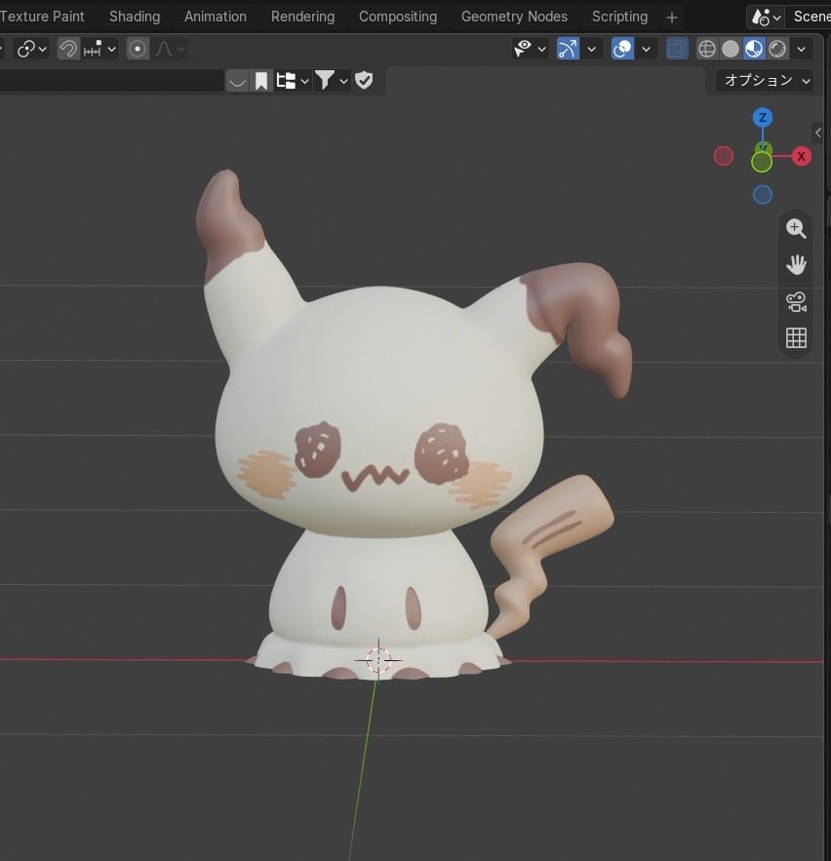The height and width of the screenshot is (861, 831).
Task: Click the shield checkmark icon
Action: [364, 81]
